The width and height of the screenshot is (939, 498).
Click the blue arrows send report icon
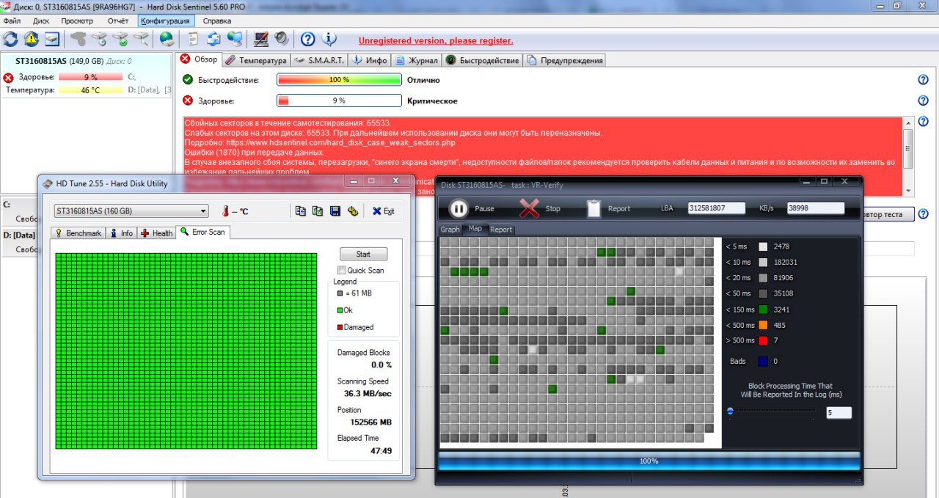(213, 39)
